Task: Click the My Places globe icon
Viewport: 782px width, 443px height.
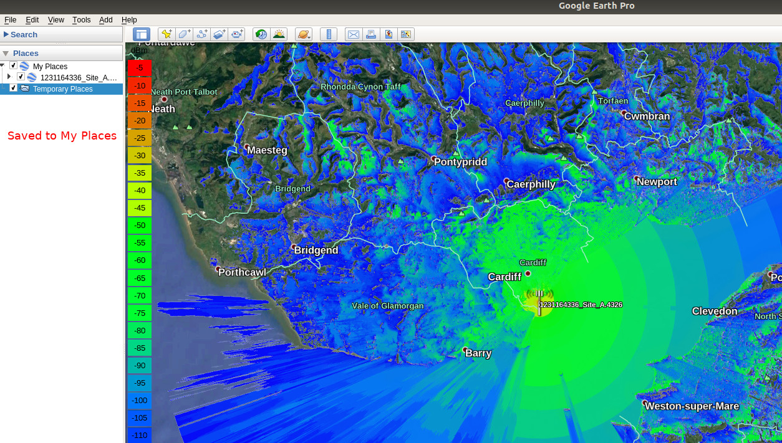Action: [24, 66]
